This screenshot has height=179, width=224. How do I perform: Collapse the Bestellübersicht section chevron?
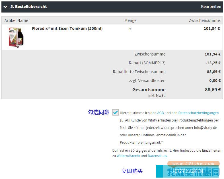5,7
